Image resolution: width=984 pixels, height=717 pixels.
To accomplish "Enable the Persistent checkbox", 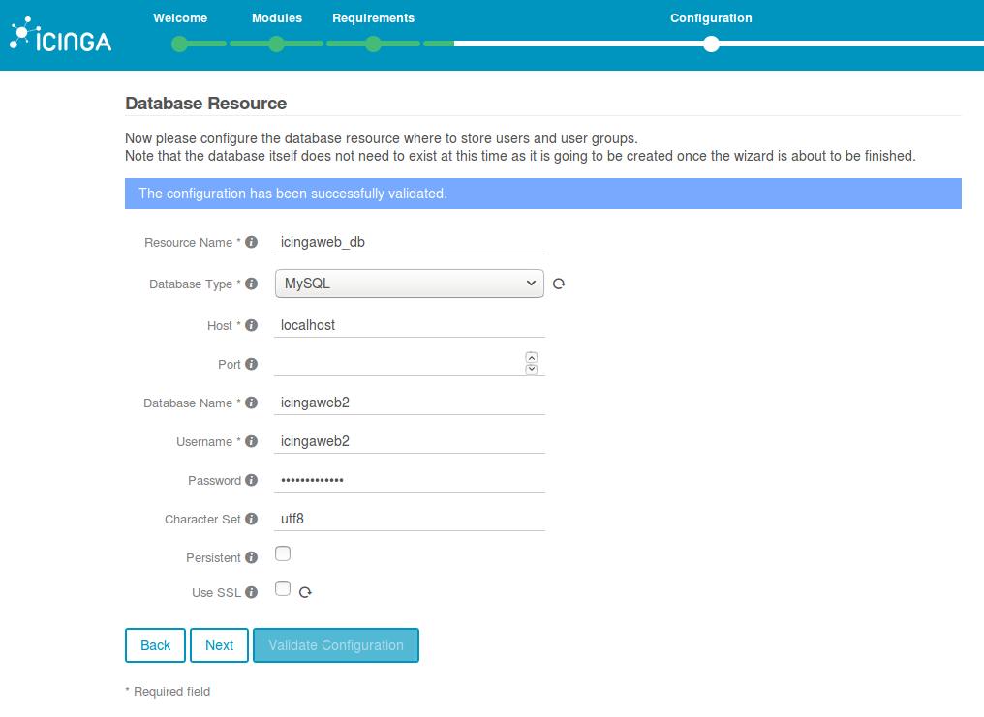I will (x=283, y=553).
